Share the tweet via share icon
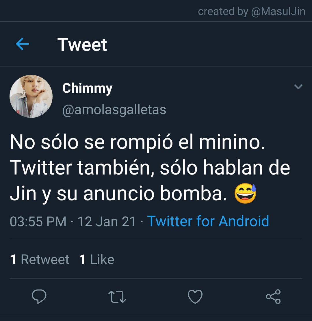 point(273,296)
